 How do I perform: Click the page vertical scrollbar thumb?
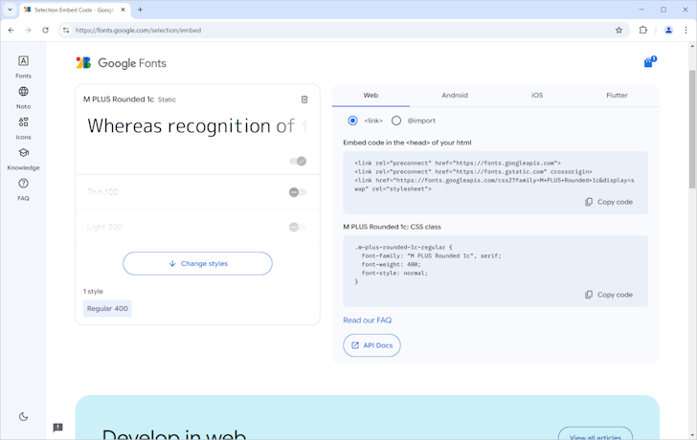[692, 129]
